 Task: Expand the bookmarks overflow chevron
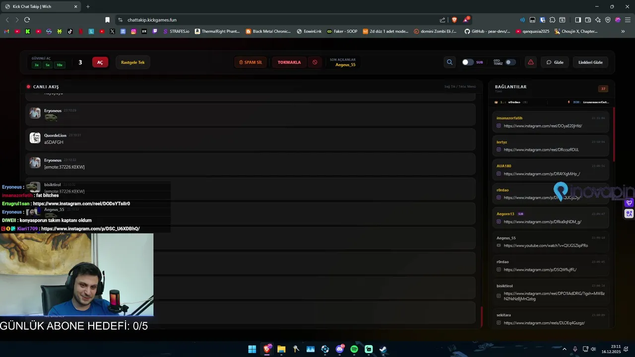623,31
